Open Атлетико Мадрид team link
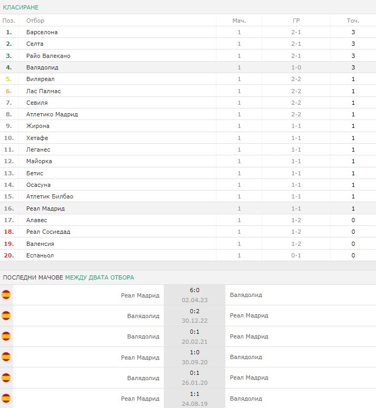The width and height of the screenshot is (376, 408). coord(52,114)
